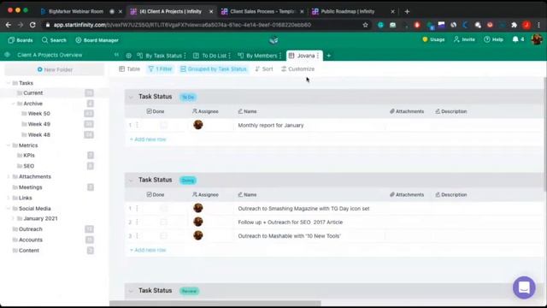Open options menu for By Members tab
547x308 pixels.
coord(280,56)
